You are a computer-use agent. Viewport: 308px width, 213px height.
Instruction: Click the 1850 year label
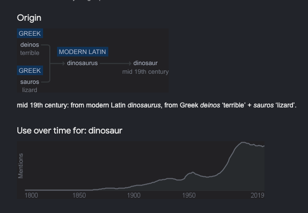(x=79, y=195)
